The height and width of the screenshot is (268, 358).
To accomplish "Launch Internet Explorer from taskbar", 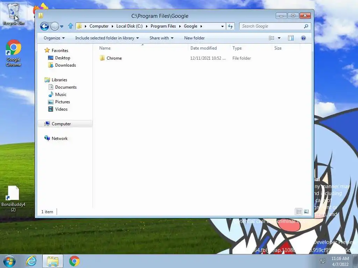I will [x=31, y=261].
